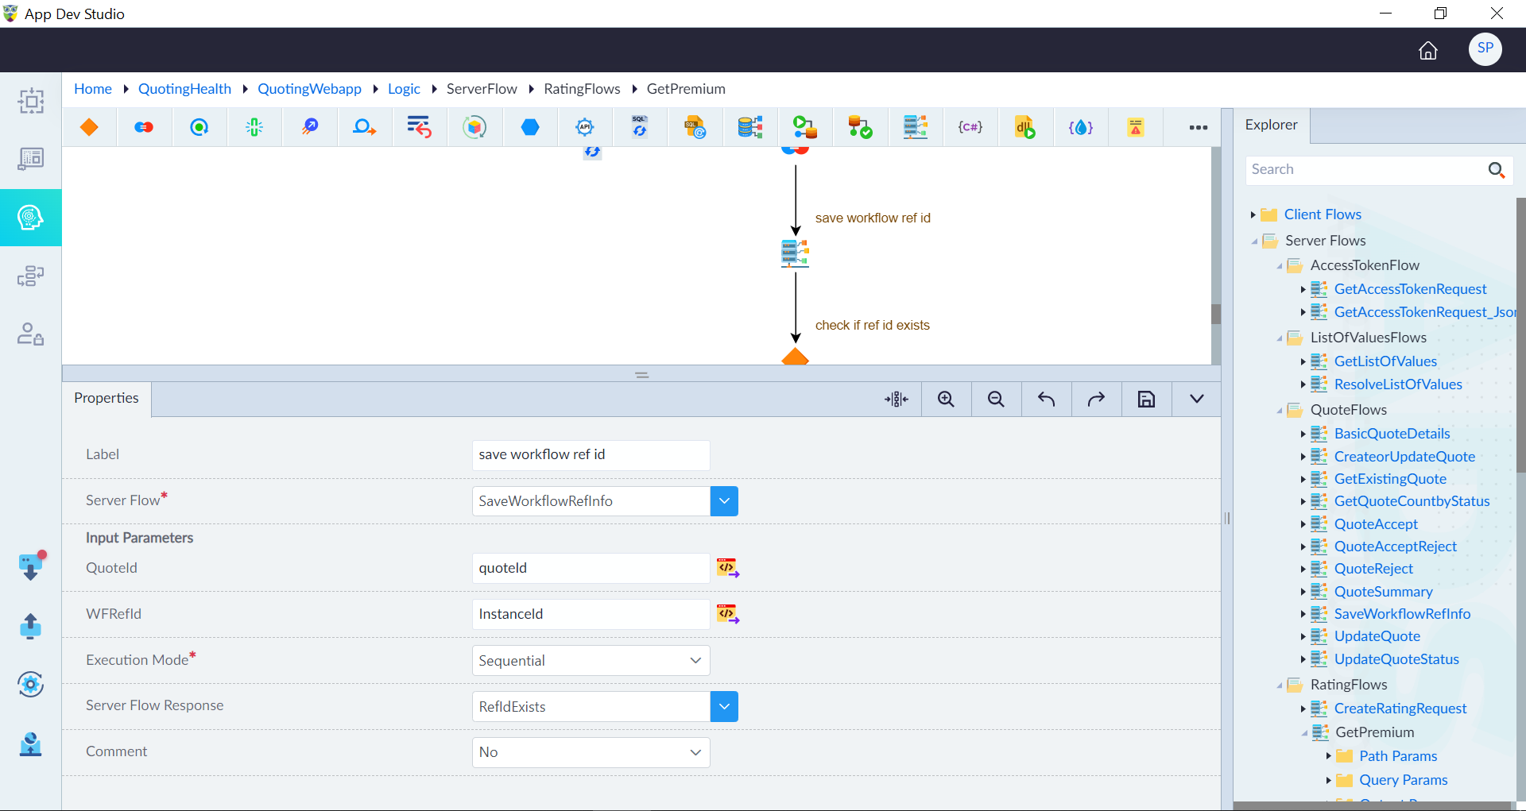
Task: Open expression editor for WFRefId parameter
Action: pyautogui.click(x=727, y=614)
